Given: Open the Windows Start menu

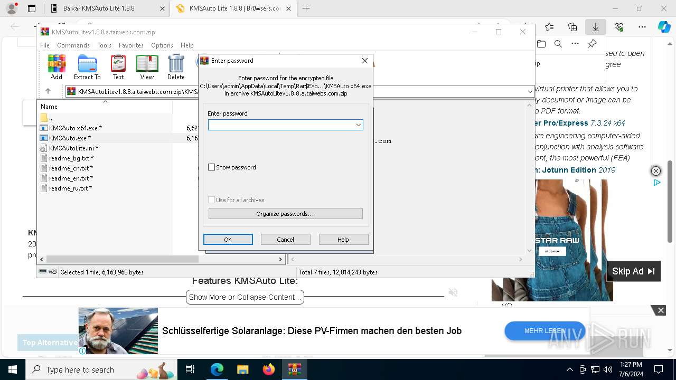Looking at the screenshot, I should click(x=12, y=369).
